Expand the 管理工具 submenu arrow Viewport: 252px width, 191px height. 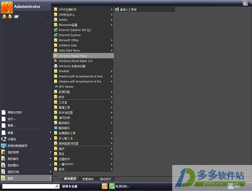point(112,107)
